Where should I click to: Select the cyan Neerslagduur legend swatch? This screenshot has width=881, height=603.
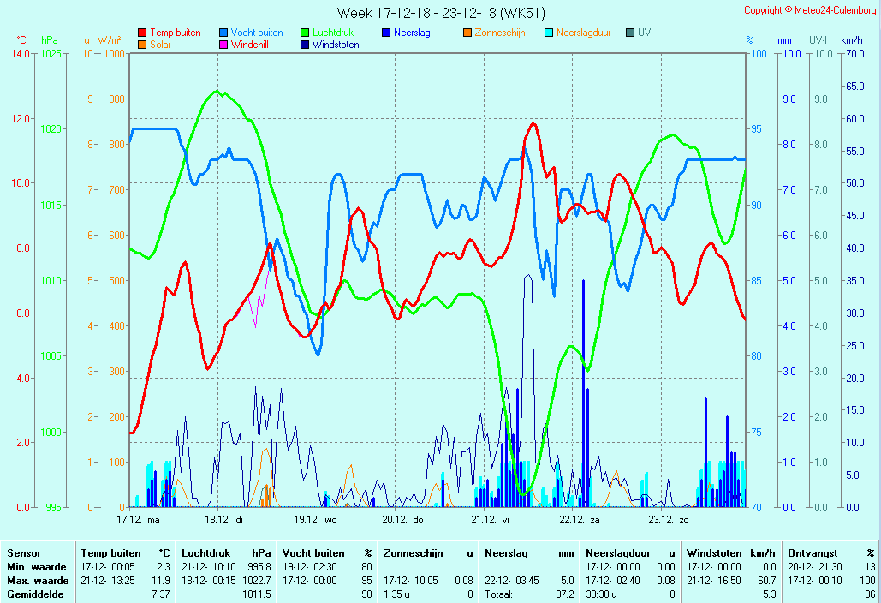tap(549, 33)
